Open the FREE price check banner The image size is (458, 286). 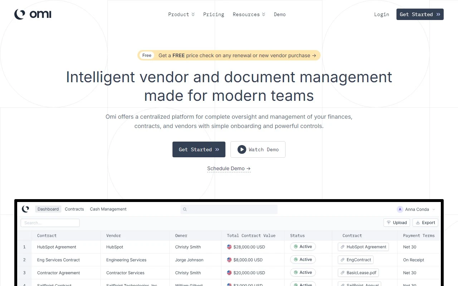pyautogui.click(x=229, y=55)
